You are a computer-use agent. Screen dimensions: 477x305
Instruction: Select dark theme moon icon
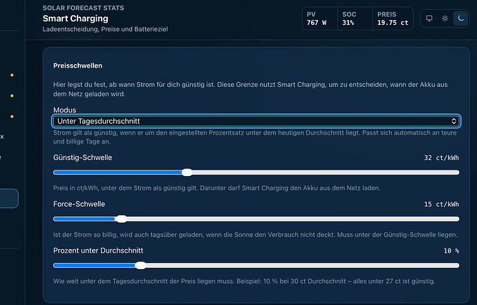pyautogui.click(x=460, y=19)
